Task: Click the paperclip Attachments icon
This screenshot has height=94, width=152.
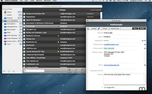Action: tap(109, 28)
